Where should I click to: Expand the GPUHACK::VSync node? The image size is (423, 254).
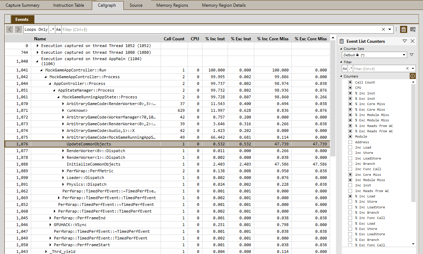(50, 225)
